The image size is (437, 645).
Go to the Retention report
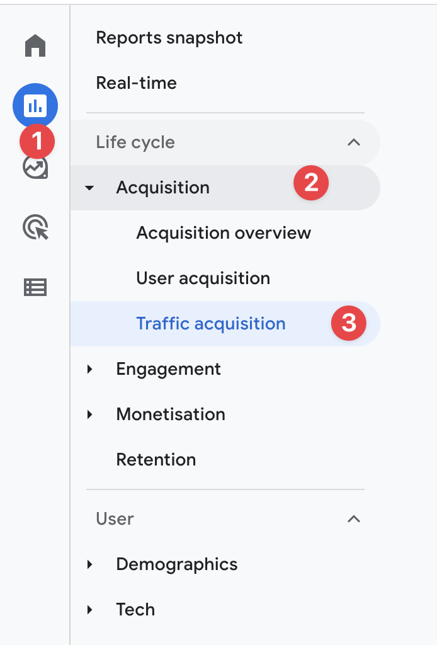click(x=156, y=459)
